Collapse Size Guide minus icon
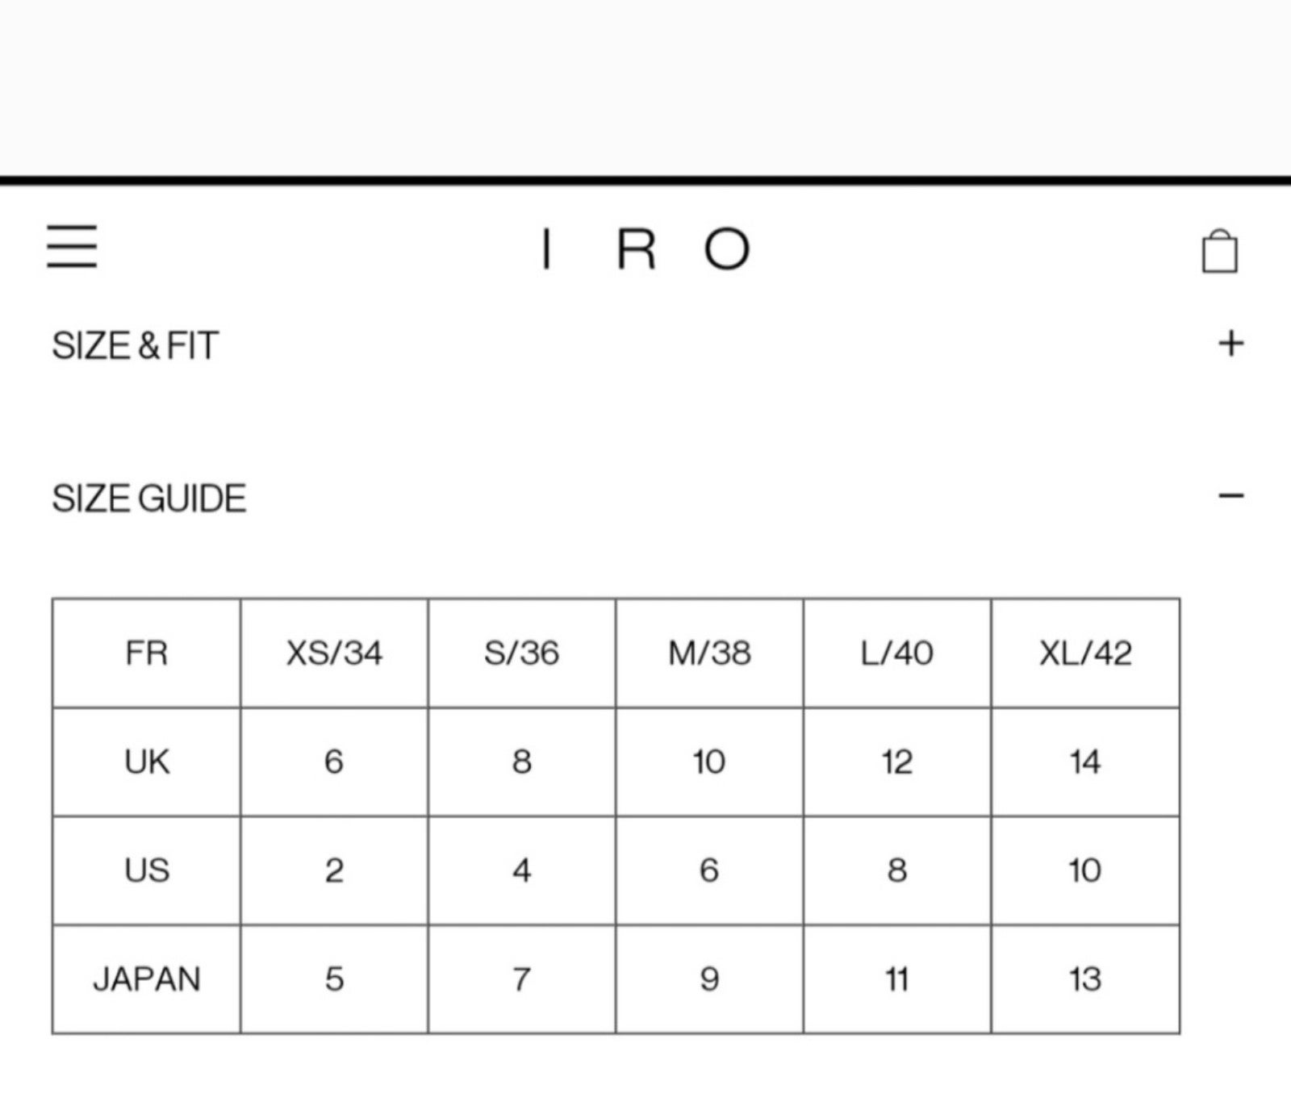Screen dimensions: 1291x1106 coord(1230,495)
